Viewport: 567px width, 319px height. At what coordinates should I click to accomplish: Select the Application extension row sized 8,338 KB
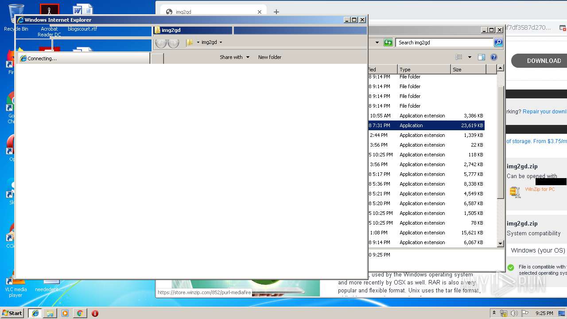coord(426,184)
